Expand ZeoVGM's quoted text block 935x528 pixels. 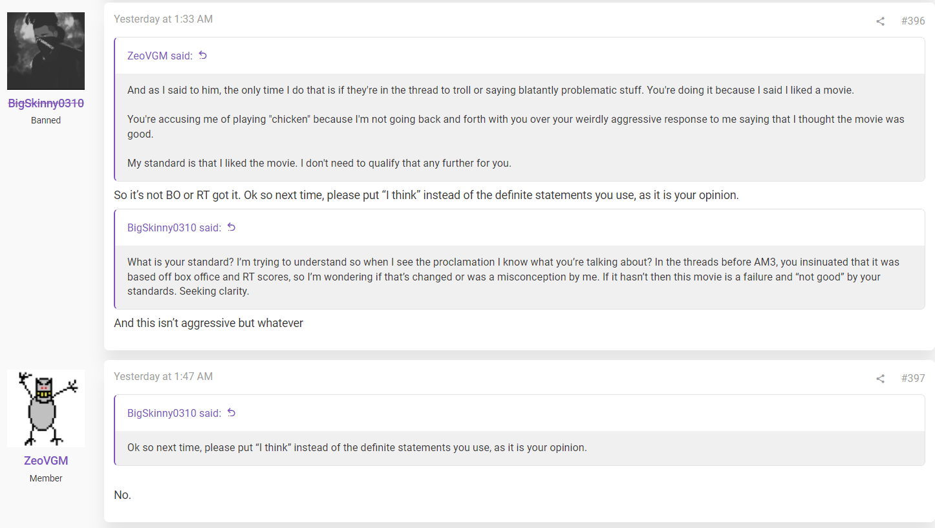tap(520, 127)
